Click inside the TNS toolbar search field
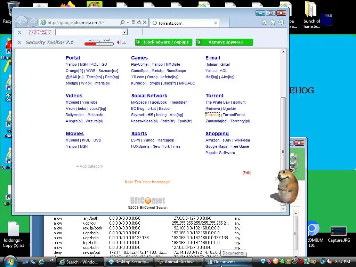 point(89,32)
